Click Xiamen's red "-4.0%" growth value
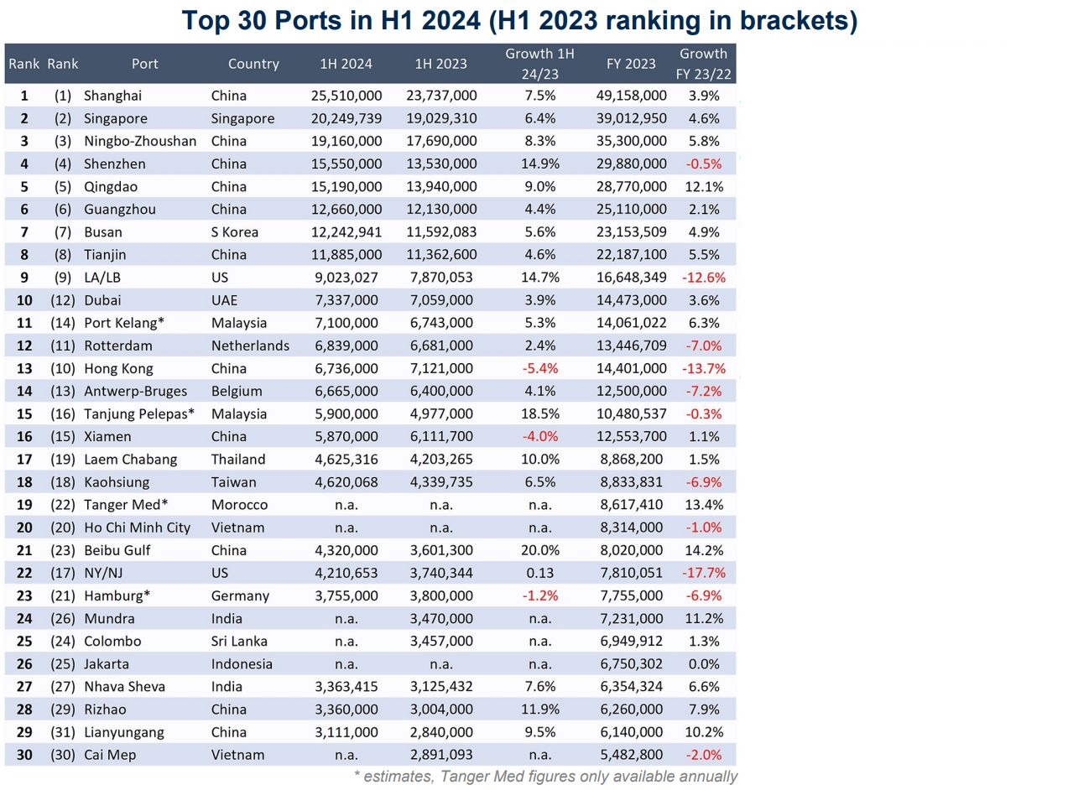The image size is (1073, 790). coord(539,436)
